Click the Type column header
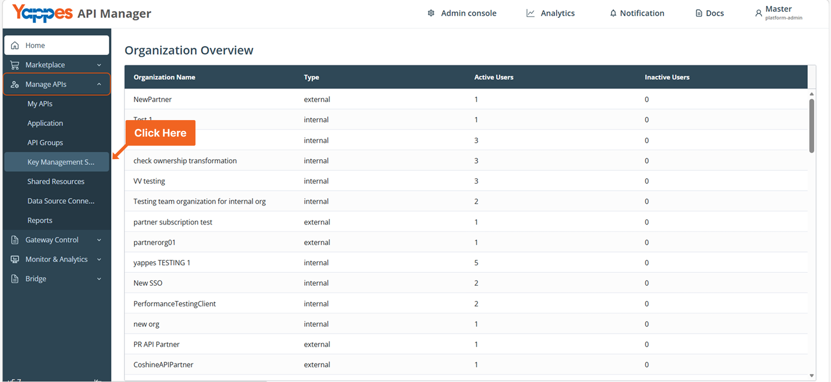Screen dimensions: 831x382 point(311,77)
